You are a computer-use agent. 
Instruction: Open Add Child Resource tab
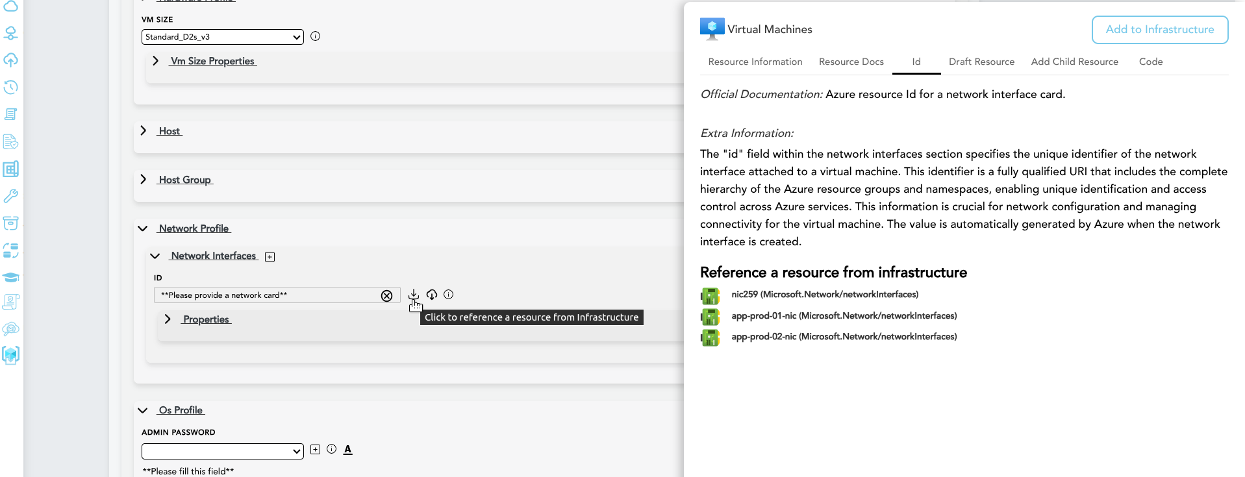click(x=1075, y=62)
